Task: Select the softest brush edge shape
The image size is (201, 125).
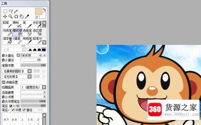Action: 30,49
